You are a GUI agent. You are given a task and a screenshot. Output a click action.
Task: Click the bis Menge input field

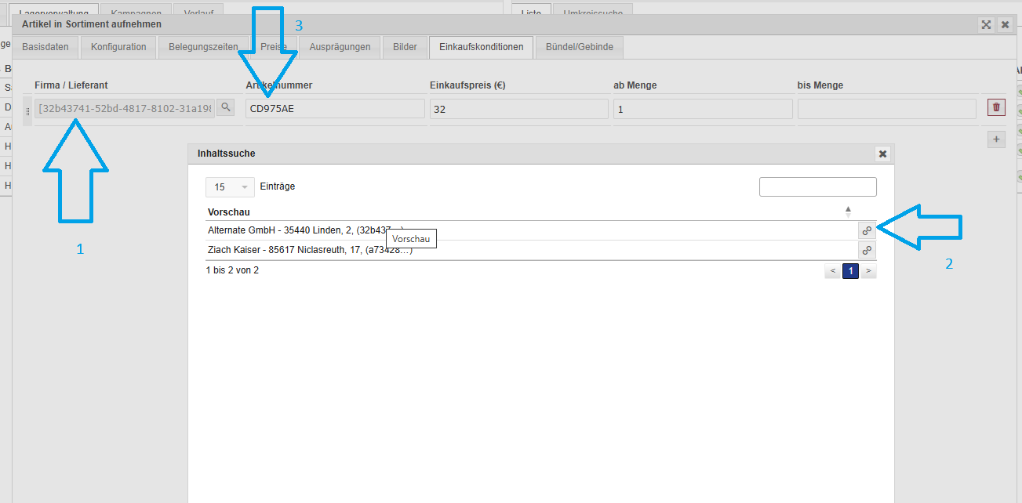tap(886, 109)
